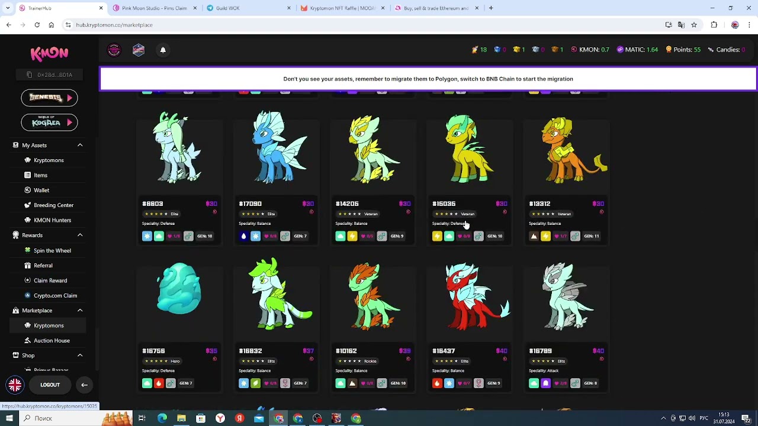758x426 pixels.
Task: Click the Candies counter
Action: (x=727, y=50)
